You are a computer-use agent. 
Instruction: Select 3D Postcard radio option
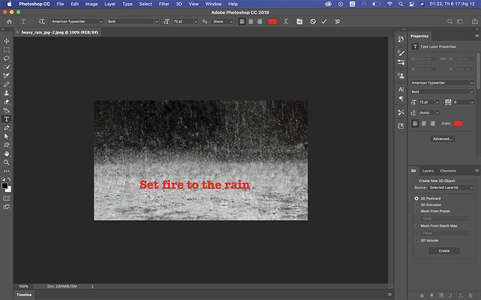[417, 199]
